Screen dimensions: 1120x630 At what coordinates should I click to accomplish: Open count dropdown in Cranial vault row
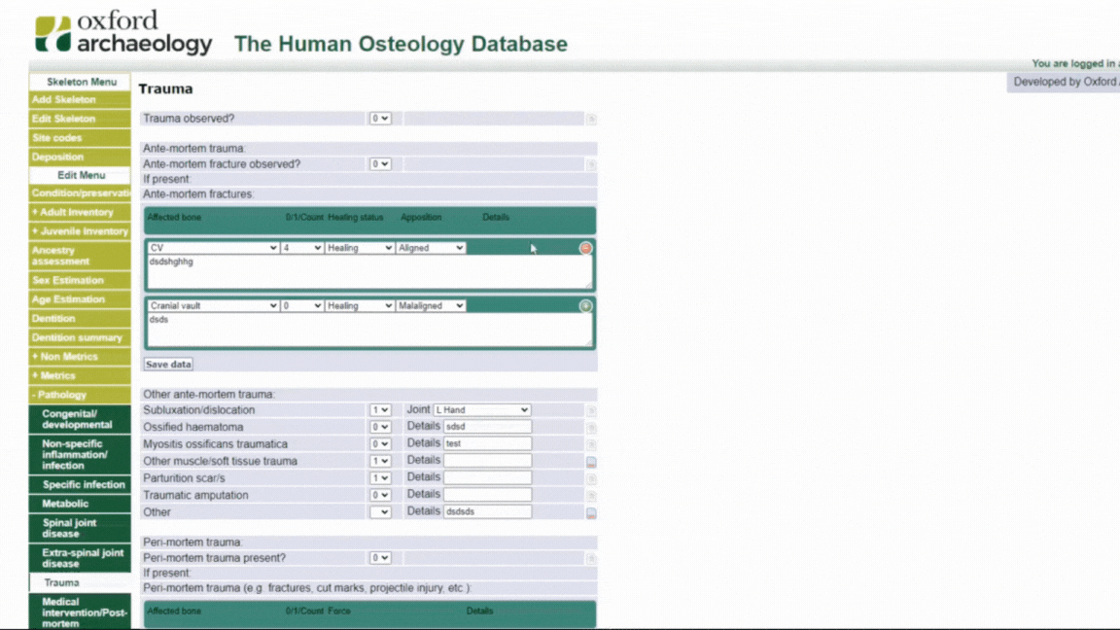point(301,305)
